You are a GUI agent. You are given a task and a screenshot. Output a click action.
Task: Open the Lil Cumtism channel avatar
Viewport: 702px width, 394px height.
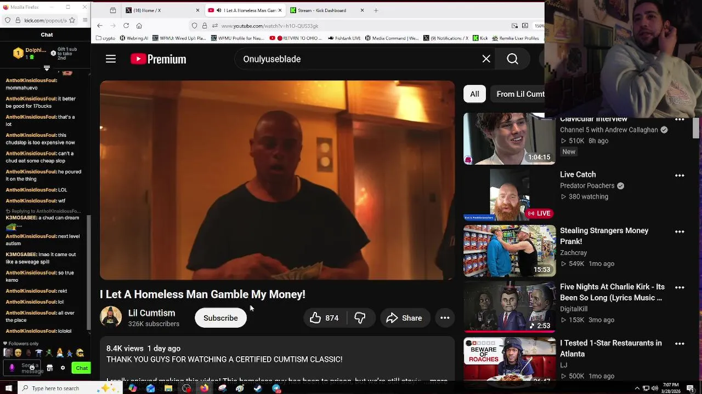pyautogui.click(x=111, y=317)
